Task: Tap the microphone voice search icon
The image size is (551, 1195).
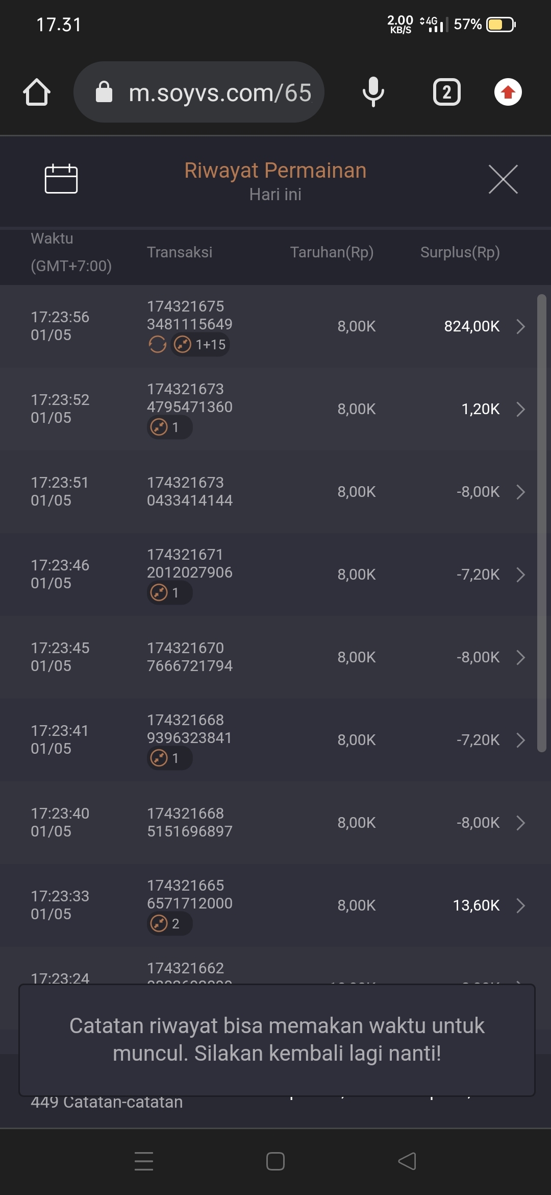Action: point(373,92)
